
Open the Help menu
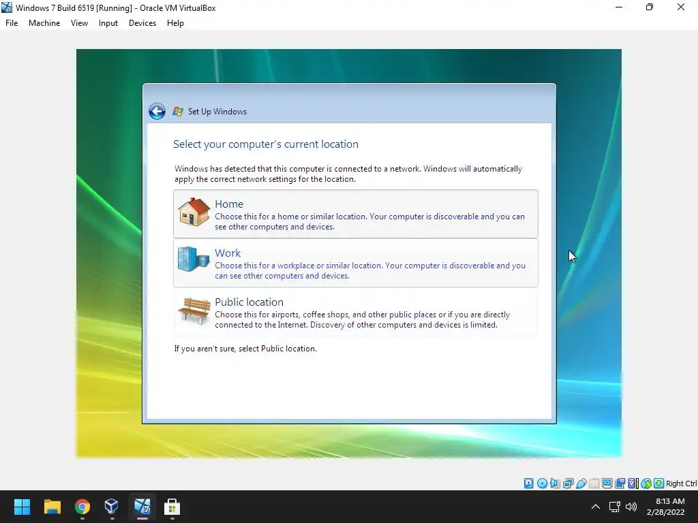click(175, 23)
